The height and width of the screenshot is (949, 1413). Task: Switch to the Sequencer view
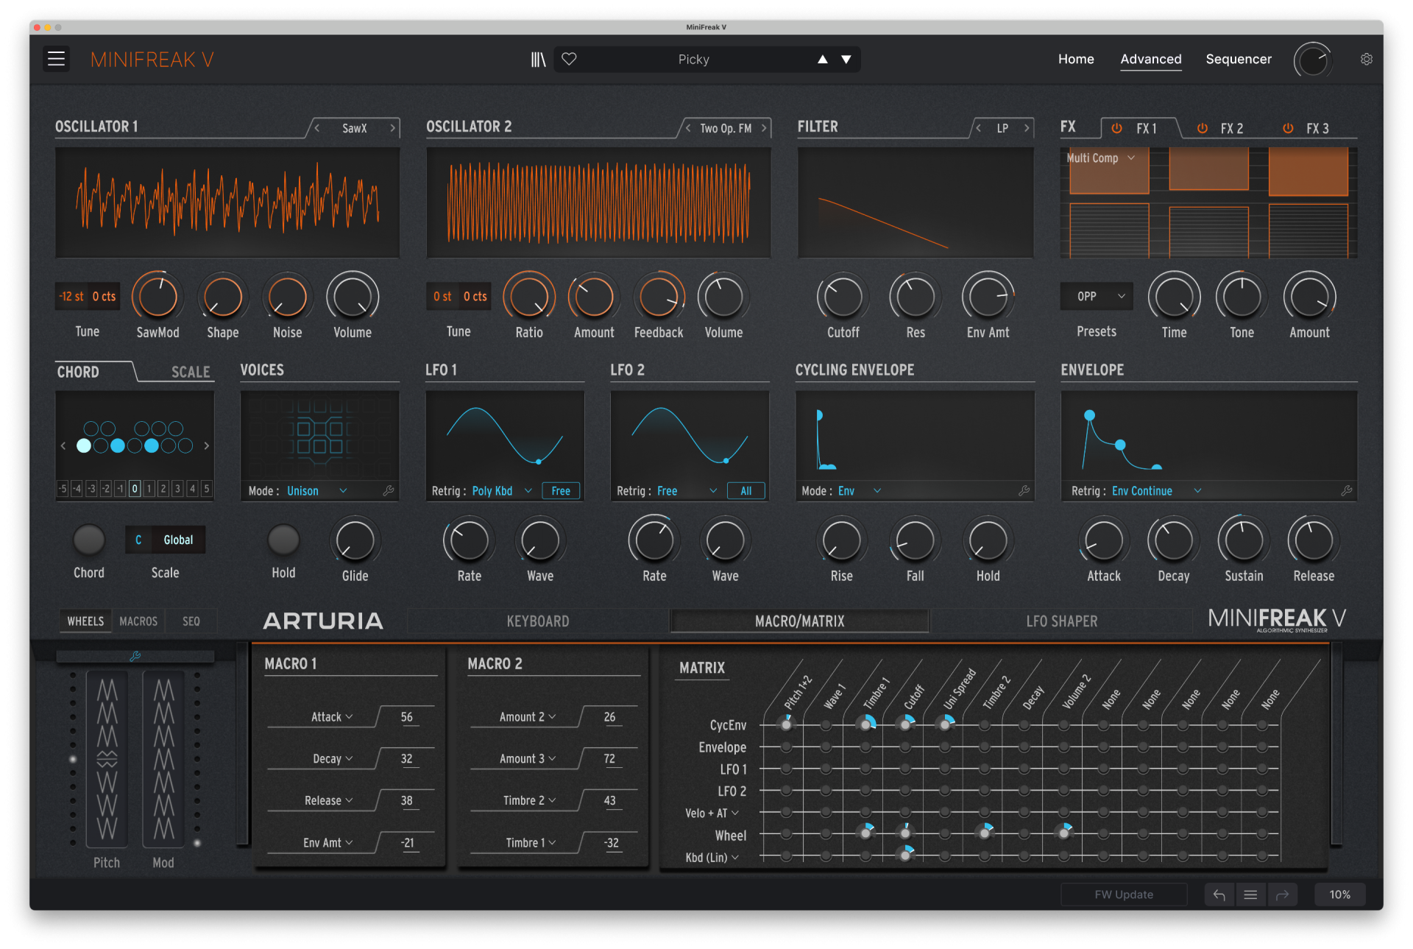pyautogui.click(x=1238, y=59)
